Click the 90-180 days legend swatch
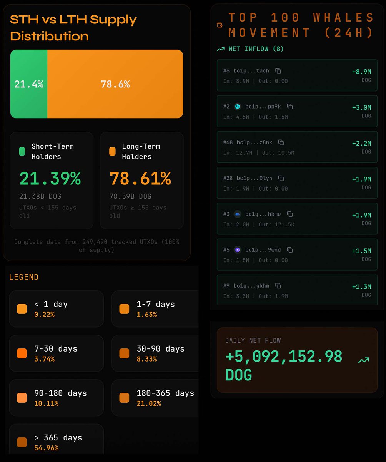This screenshot has width=386, height=462. coord(22,398)
